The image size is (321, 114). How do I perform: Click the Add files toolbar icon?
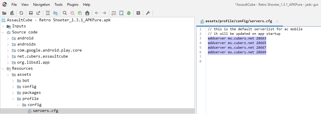[12, 13]
